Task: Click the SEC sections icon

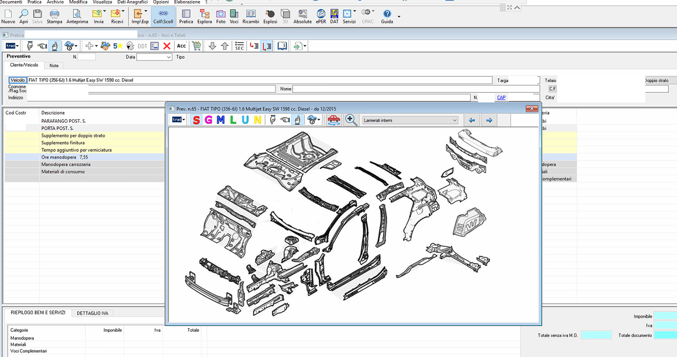Action: coord(240,46)
